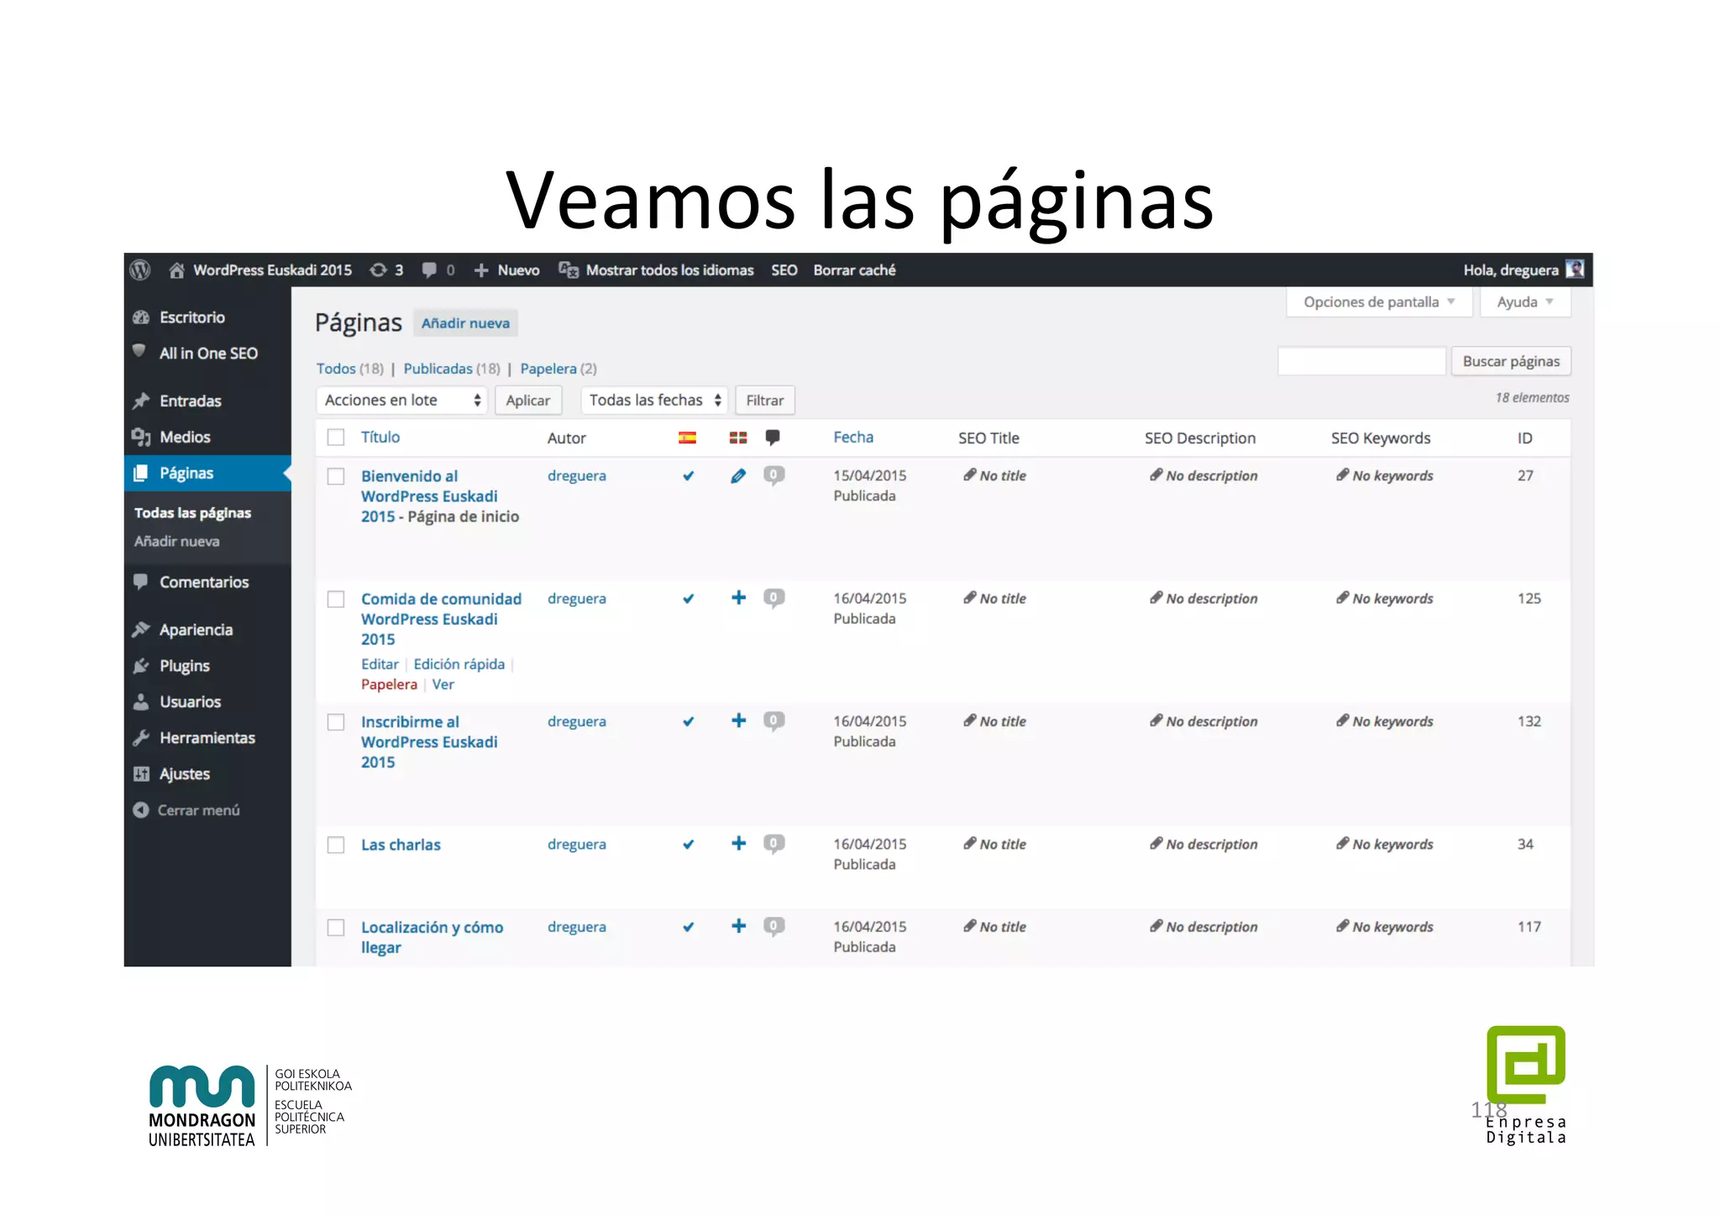1720x1215 pixels.
Task: Click the All in One SEO shield icon
Action: click(x=139, y=352)
